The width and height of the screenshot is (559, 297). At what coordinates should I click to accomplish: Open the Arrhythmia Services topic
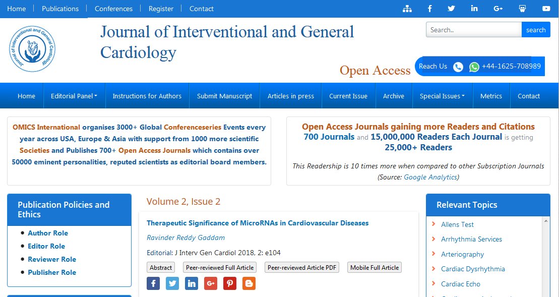(471, 239)
